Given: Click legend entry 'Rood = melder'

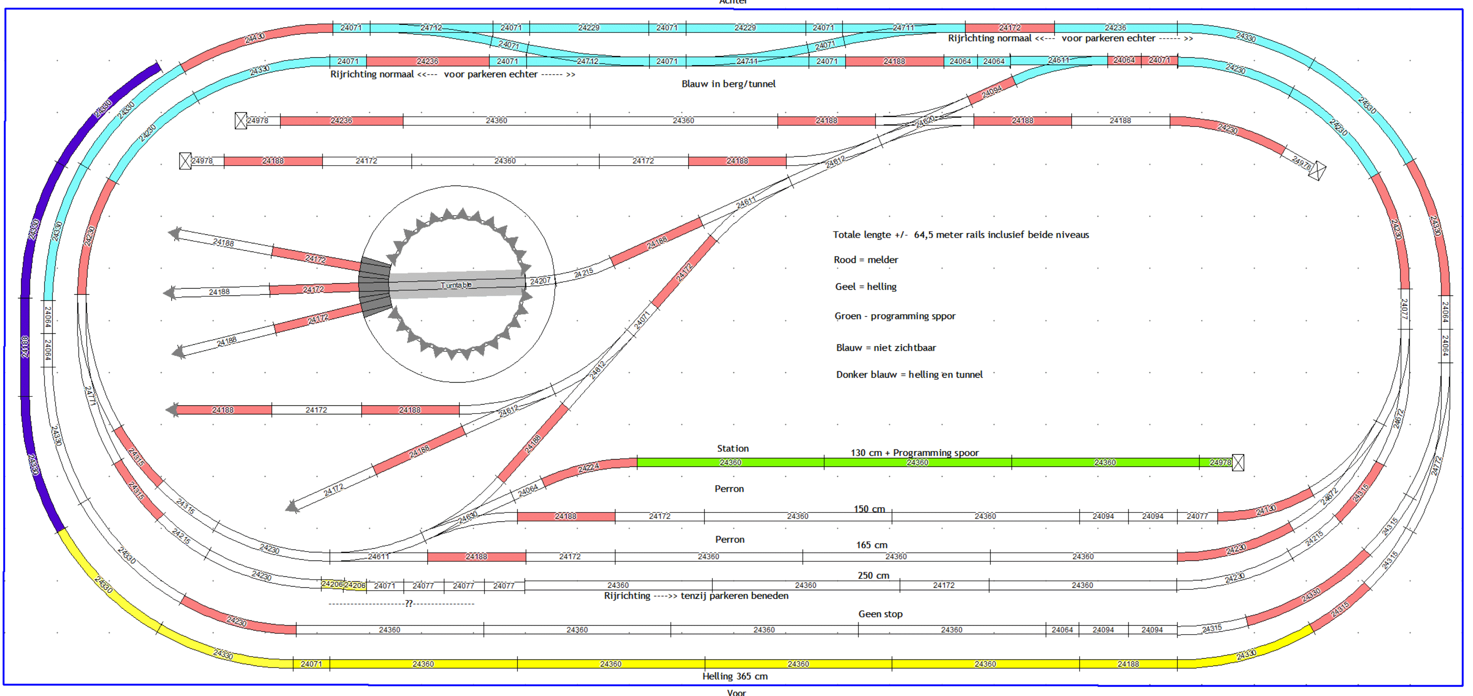Looking at the screenshot, I should 866,260.
